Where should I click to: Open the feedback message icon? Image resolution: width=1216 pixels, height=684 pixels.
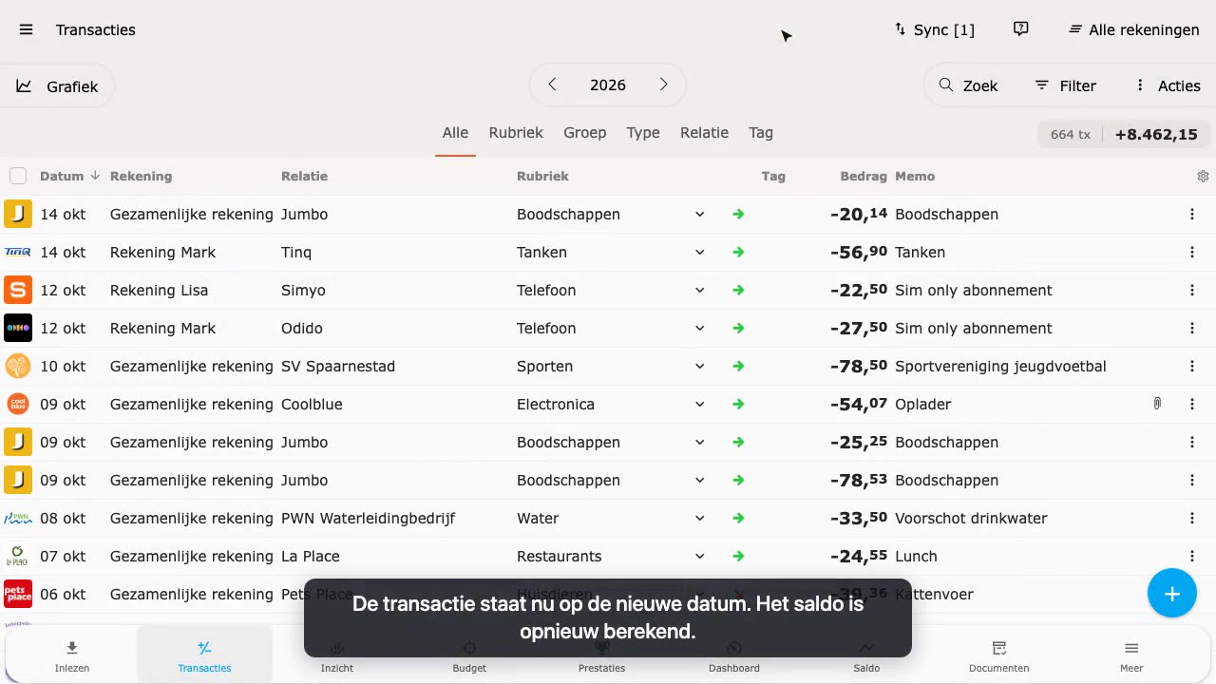pyautogui.click(x=1021, y=29)
